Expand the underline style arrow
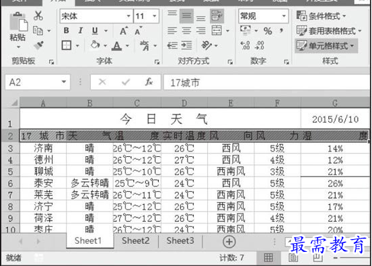Viewport: 372px width, 266px height. click(x=106, y=31)
